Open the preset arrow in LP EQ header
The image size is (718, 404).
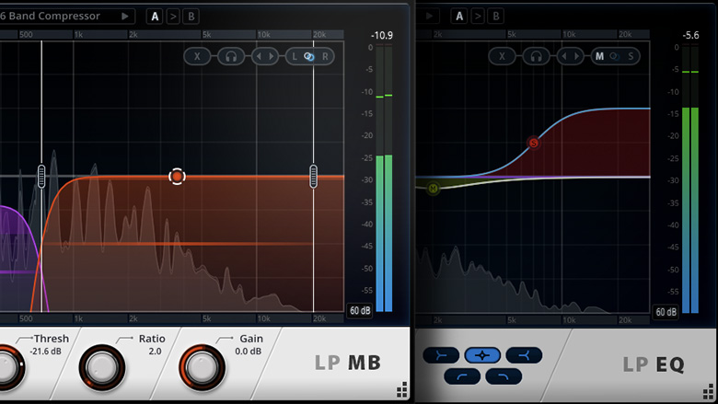[x=431, y=16]
